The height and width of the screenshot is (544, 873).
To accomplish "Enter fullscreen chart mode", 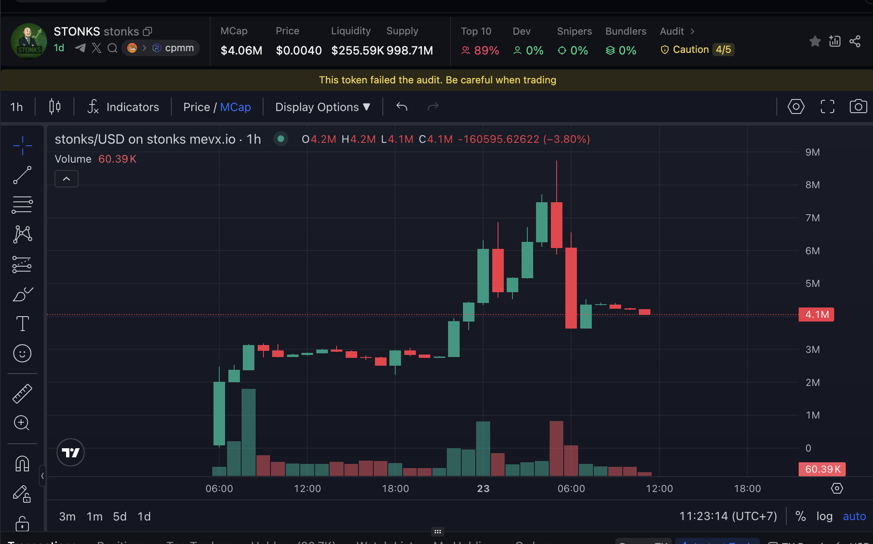I will point(827,106).
